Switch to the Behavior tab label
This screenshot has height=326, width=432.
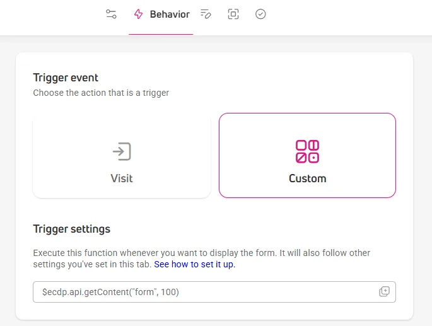170,15
